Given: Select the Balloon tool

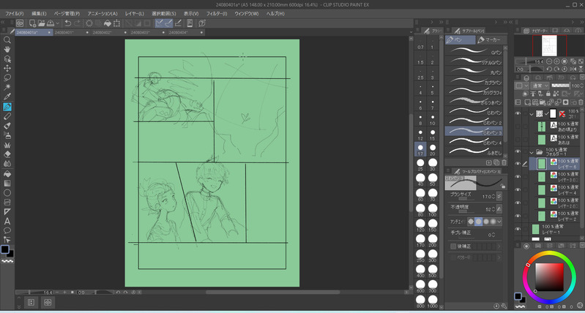Looking at the screenshot, I should [7, 230].
